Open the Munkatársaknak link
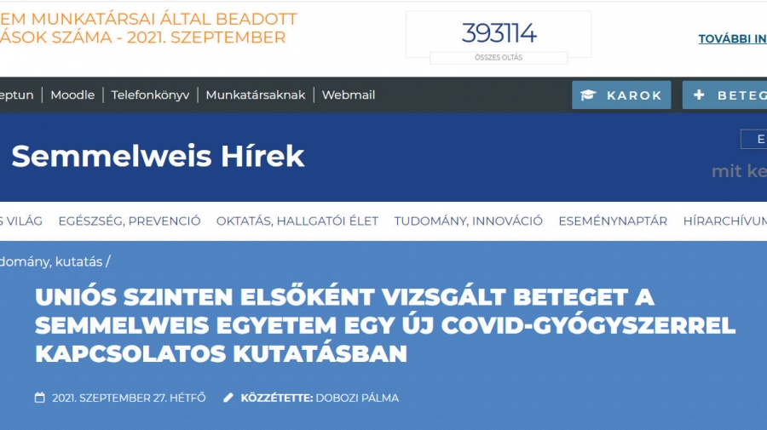The image size is (767, 430). (x=256, y=95)
